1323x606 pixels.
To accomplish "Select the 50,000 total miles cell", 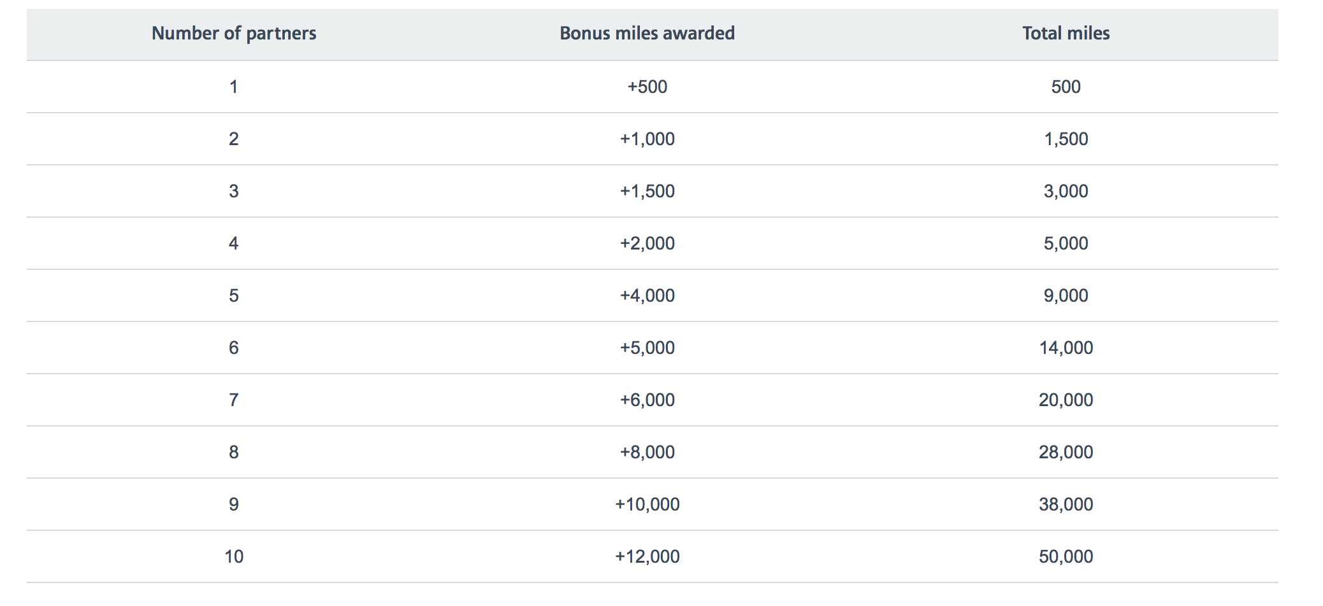I will coord(1066,556).
